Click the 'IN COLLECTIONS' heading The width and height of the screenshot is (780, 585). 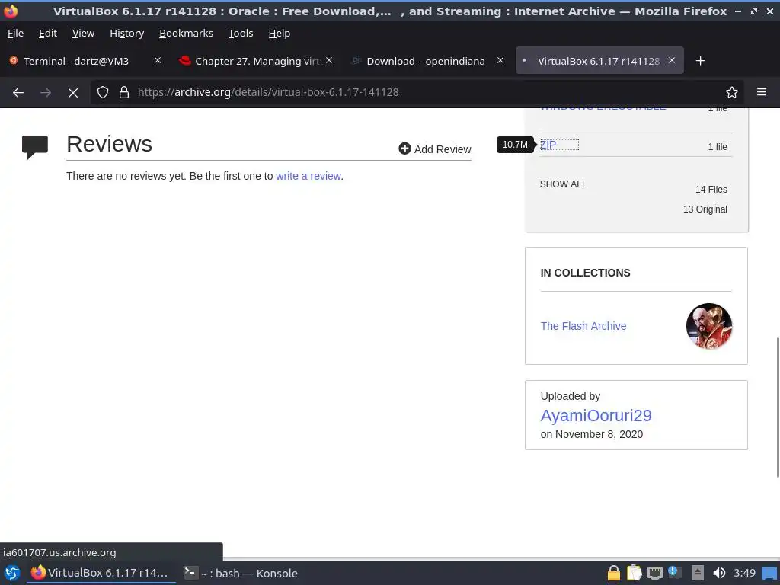tap(585, 273)
